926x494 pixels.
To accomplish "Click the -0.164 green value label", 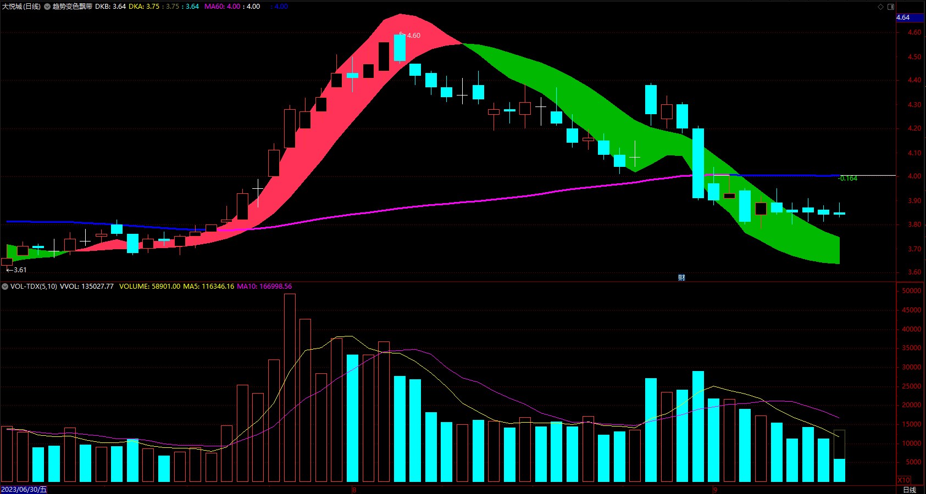I will 848,178.
